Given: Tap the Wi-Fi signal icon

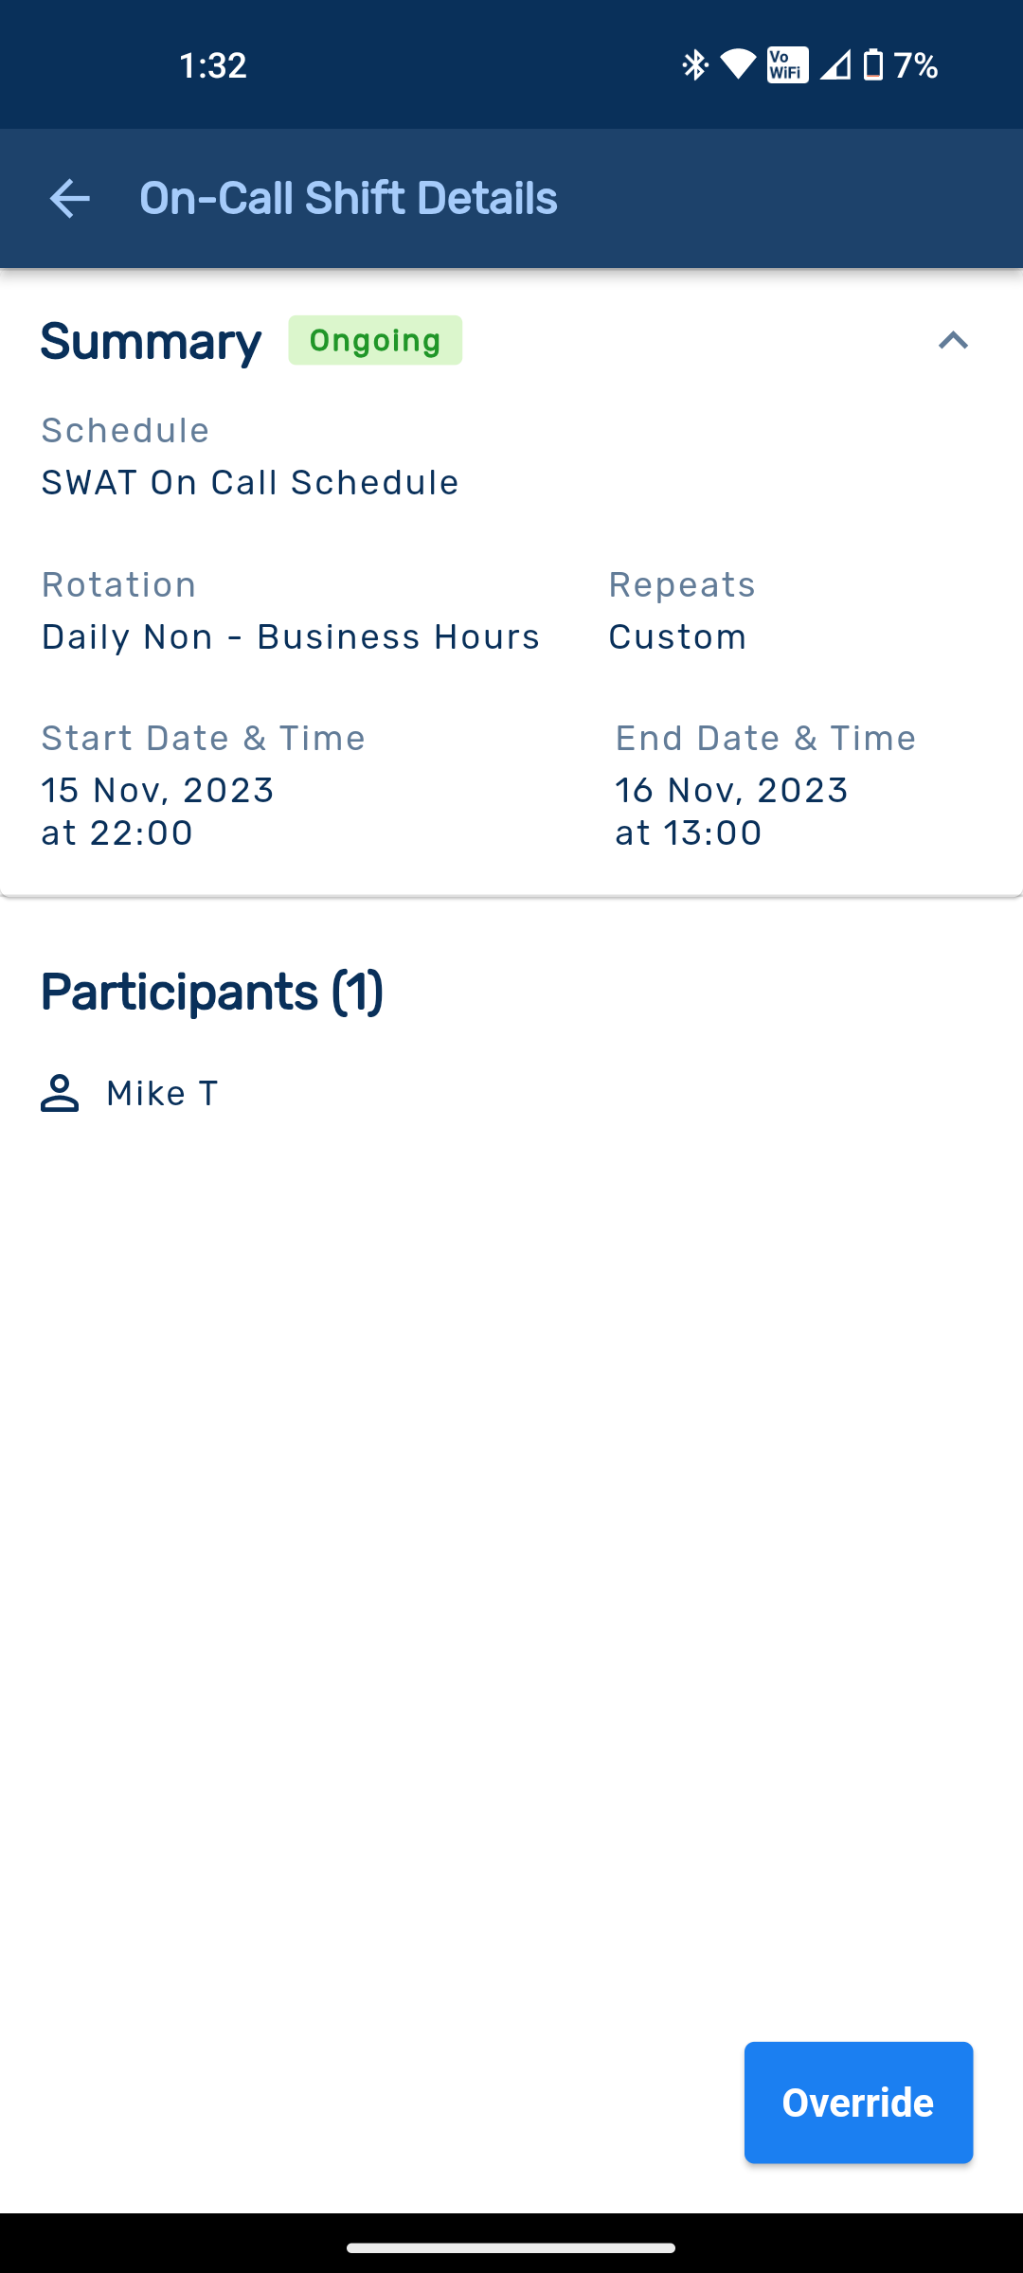Looking at the screenshot, I should click(x=738, y=65).
